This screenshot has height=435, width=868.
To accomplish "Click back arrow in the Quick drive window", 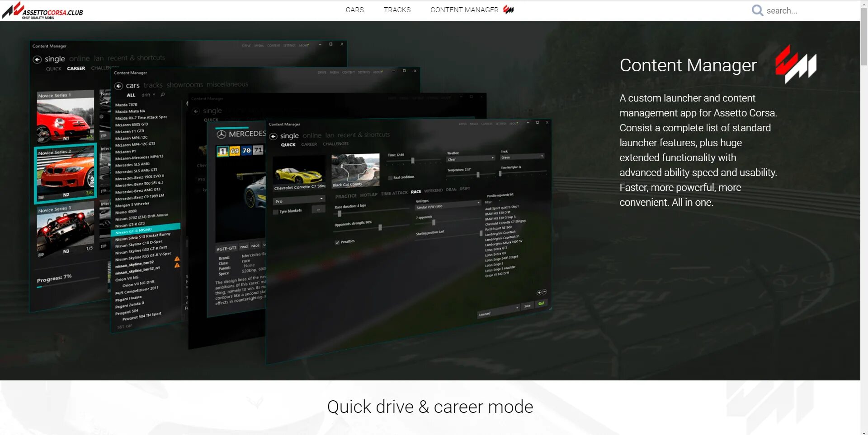I will pyautogui.click(x=274, y=136).
